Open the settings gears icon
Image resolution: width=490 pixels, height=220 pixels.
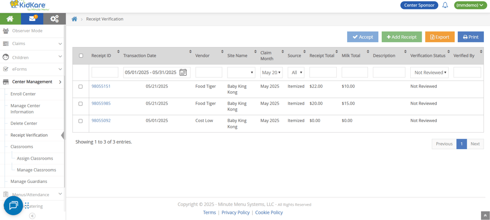tap(54, 19)
